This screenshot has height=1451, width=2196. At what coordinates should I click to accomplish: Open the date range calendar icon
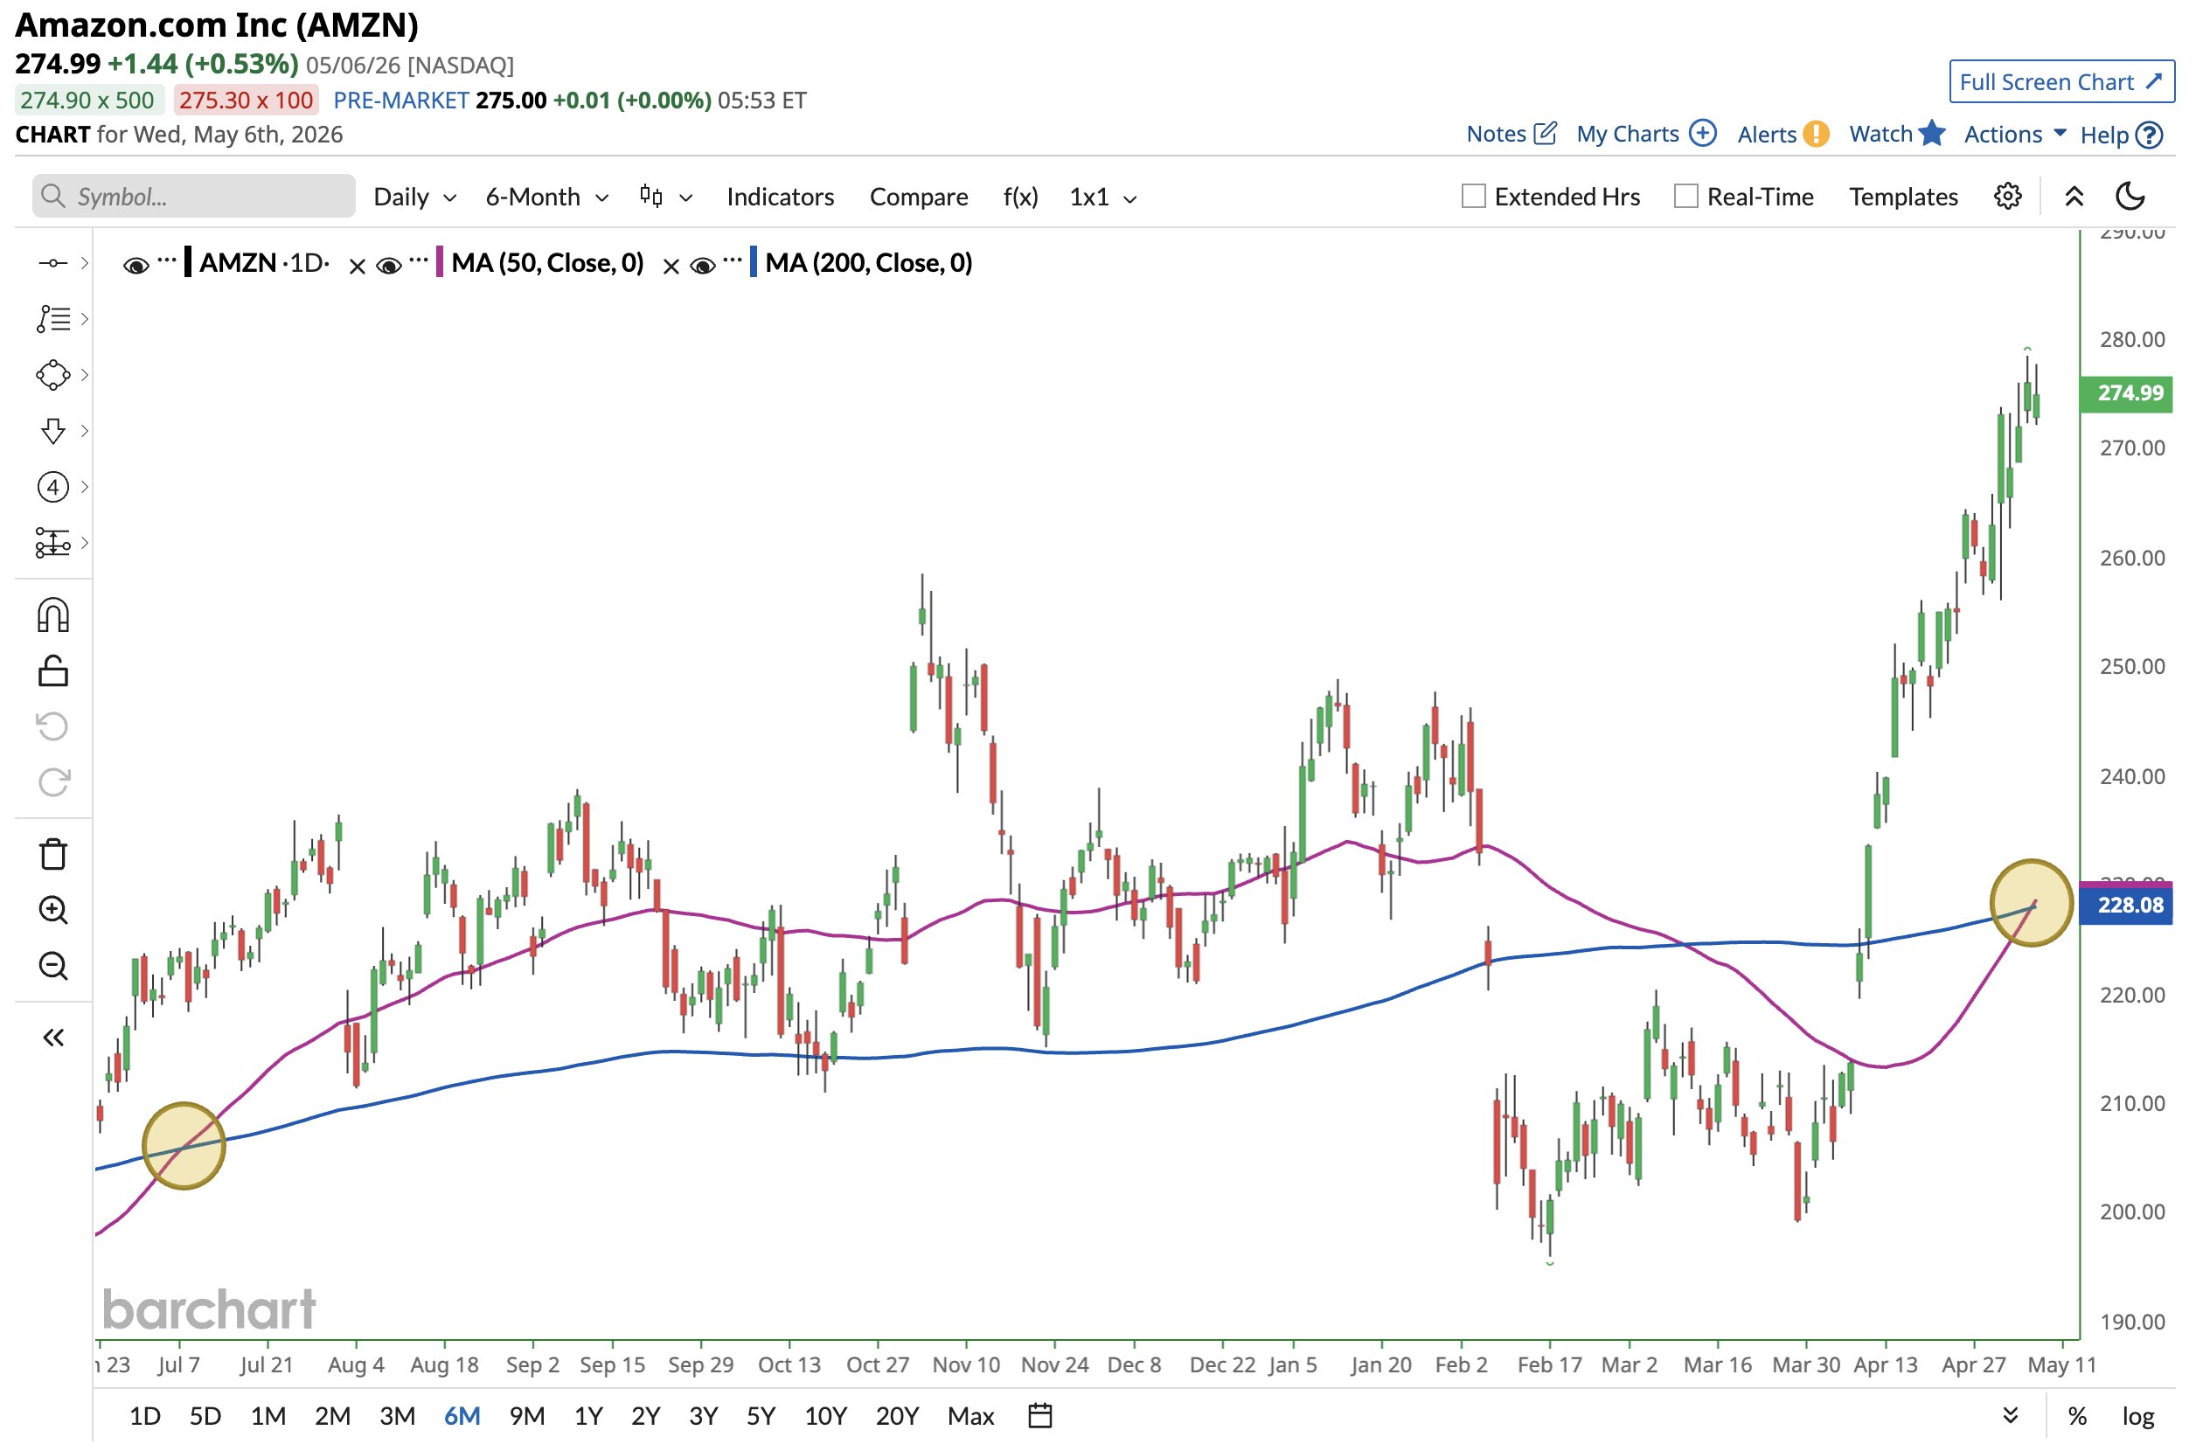[1040, 1416]
